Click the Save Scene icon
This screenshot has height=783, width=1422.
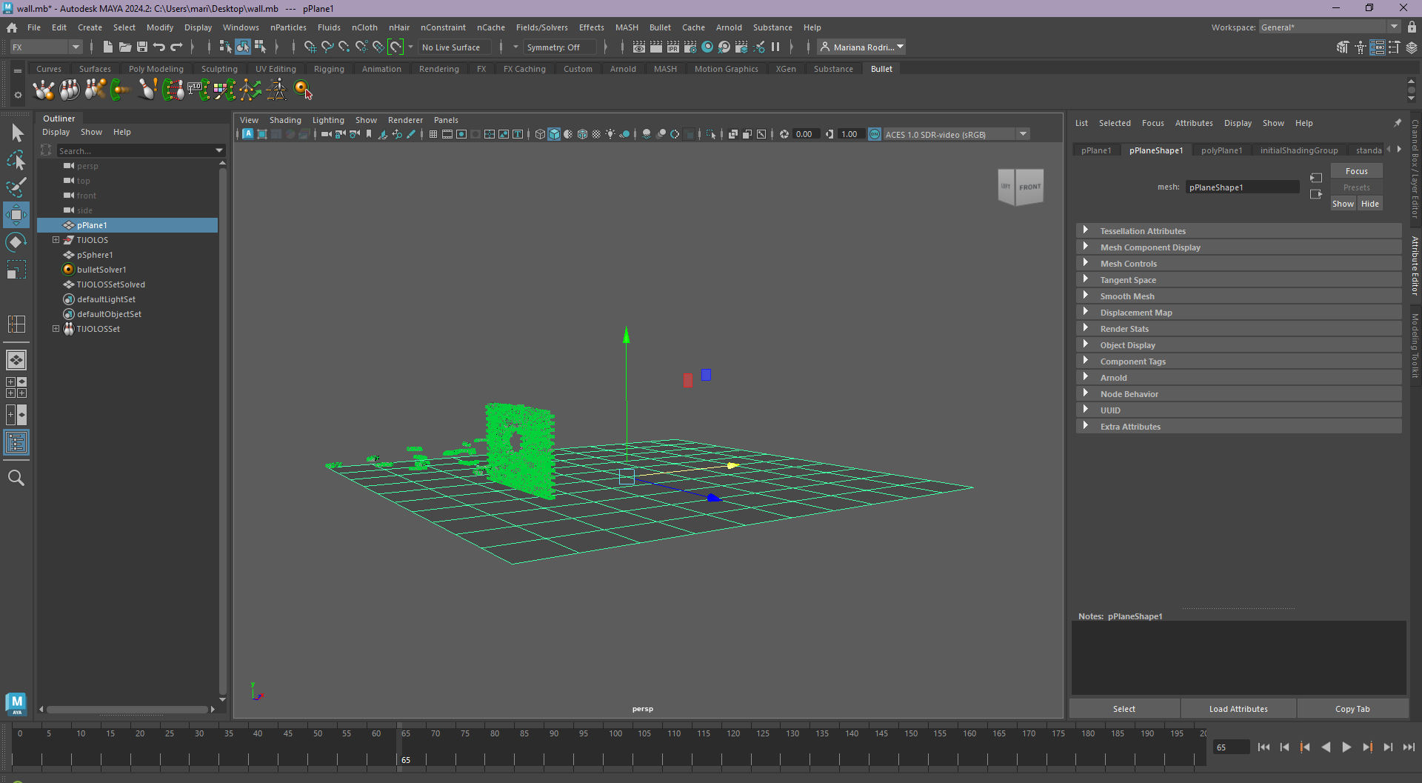tap(142, 47)
